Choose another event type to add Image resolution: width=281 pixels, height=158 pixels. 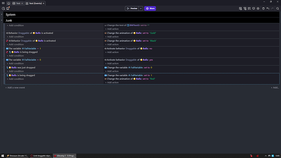point(258,9)
